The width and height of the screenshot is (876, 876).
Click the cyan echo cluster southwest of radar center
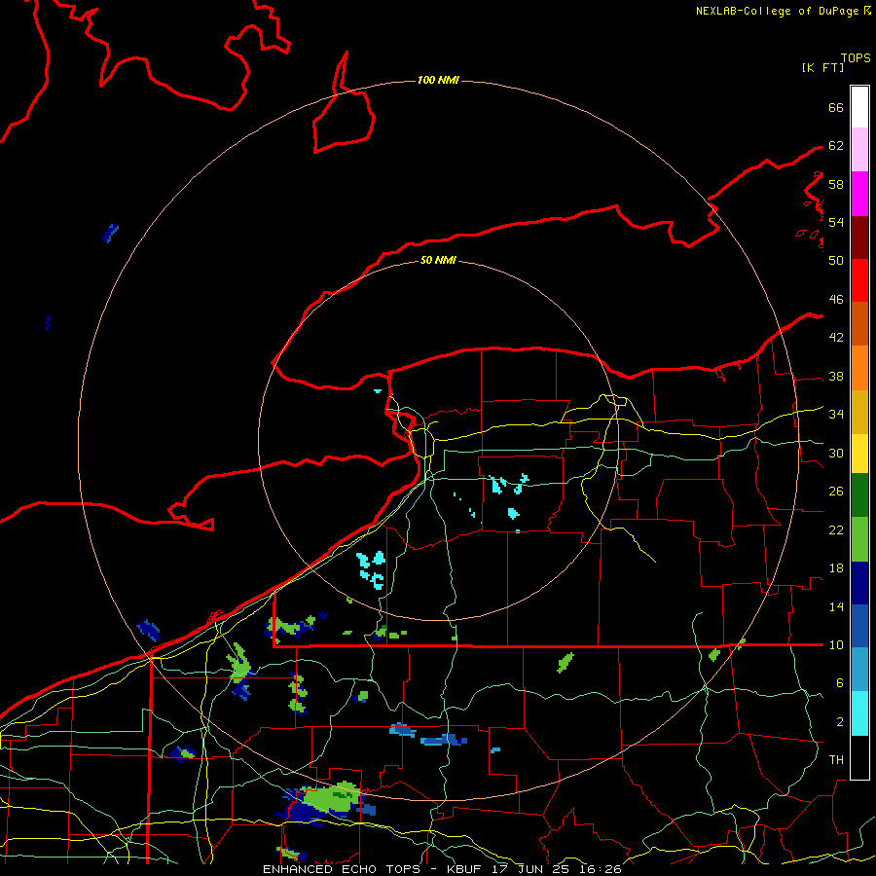pyautogui.click(x=372, y=569)
